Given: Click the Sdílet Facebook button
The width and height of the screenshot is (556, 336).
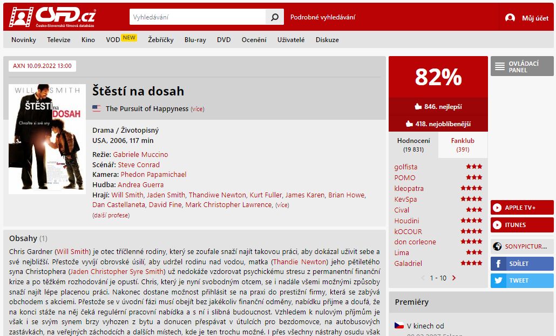Looking at the screenshot, I should pyautogui.click(x=522, y=264).
